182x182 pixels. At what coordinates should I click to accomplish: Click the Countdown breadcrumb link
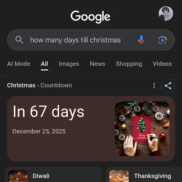56,85
